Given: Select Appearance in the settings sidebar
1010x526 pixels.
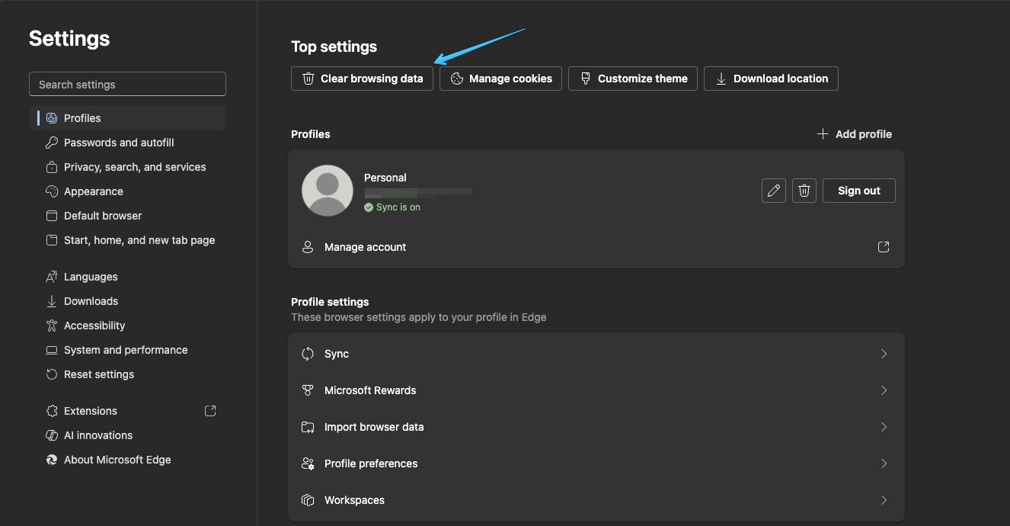Looking at the screenshot, I should coord(93,191).
